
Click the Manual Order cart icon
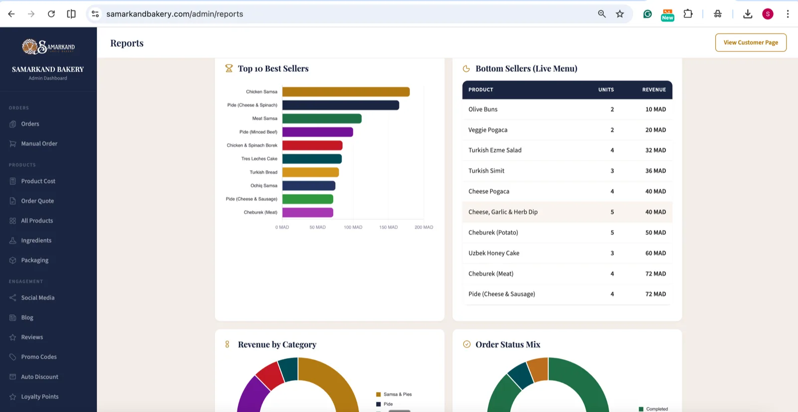pos(13,144)
